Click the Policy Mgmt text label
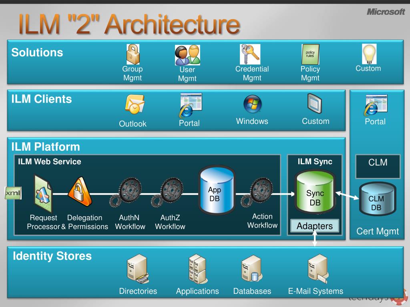 pos(310,74)
